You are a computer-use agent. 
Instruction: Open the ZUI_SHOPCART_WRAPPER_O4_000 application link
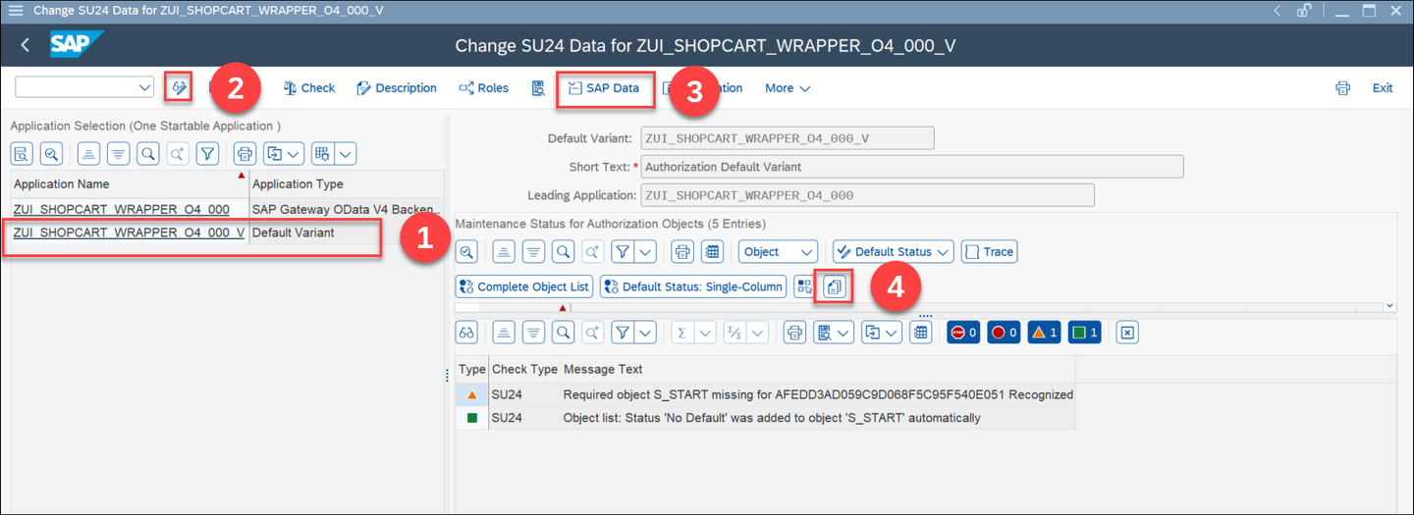click(x=122, y=209)
